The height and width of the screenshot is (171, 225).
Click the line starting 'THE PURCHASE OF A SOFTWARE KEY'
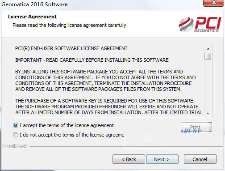105,101
